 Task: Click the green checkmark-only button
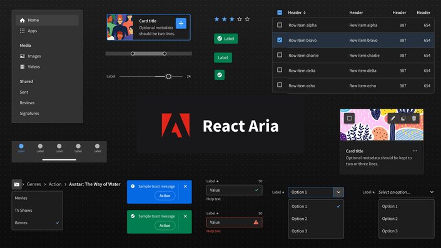220,75
